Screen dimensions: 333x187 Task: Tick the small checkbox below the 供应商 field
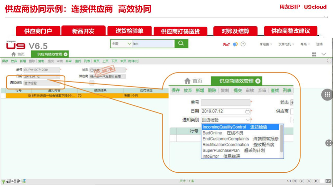click(92, 83)
